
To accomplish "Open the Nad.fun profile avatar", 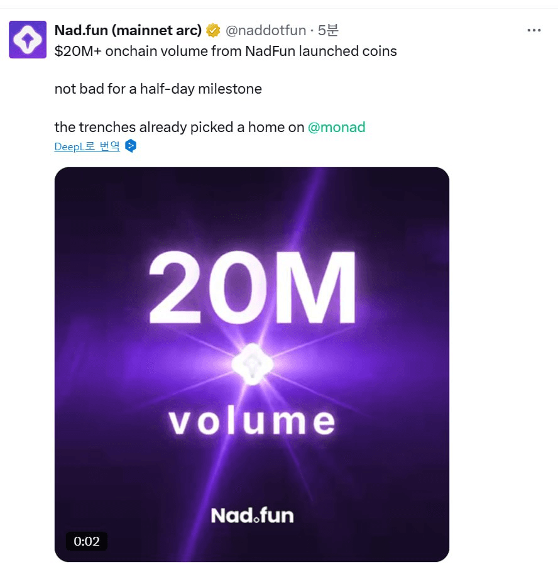I will 28,40.
